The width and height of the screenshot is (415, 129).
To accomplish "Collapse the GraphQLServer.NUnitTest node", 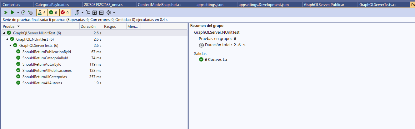I will 4,33.
